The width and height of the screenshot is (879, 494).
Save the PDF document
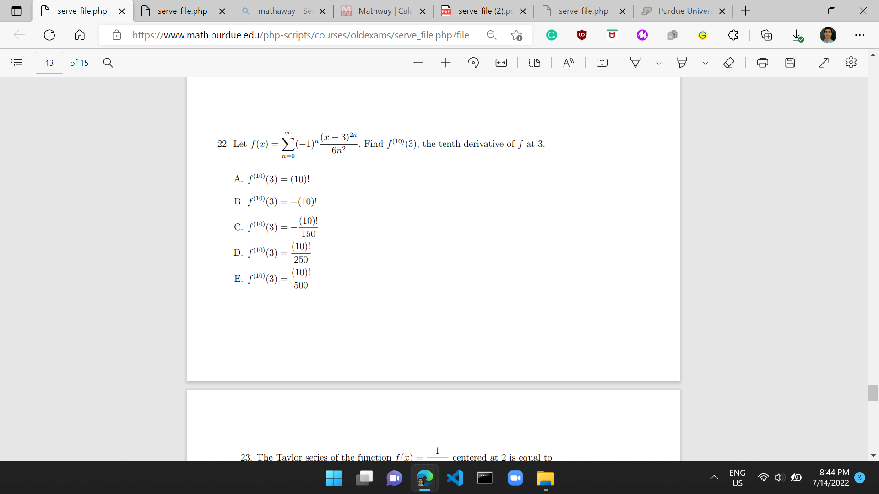(x=790, y=63)
